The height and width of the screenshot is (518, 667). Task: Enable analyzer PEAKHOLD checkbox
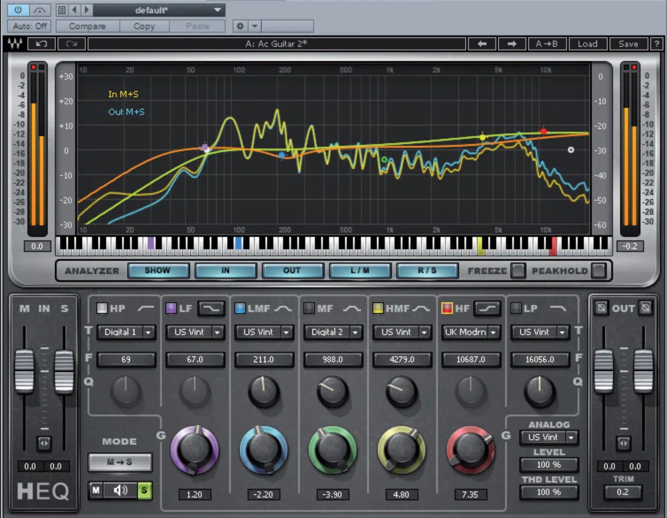pos(598,270)
